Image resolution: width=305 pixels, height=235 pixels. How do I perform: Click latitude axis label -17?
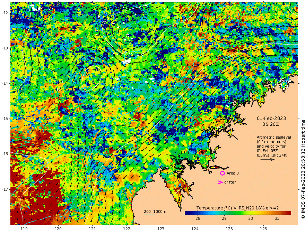tap(5, 189)
